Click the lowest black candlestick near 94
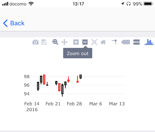 pyautogui.click(x=62, y=90)
